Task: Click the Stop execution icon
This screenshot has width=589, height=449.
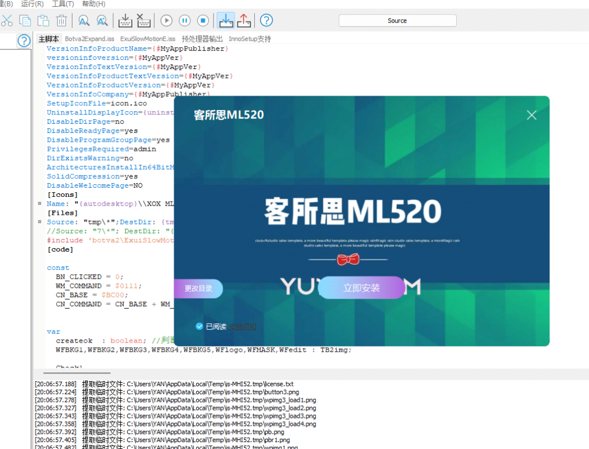Action: click(x=202, y=20)
